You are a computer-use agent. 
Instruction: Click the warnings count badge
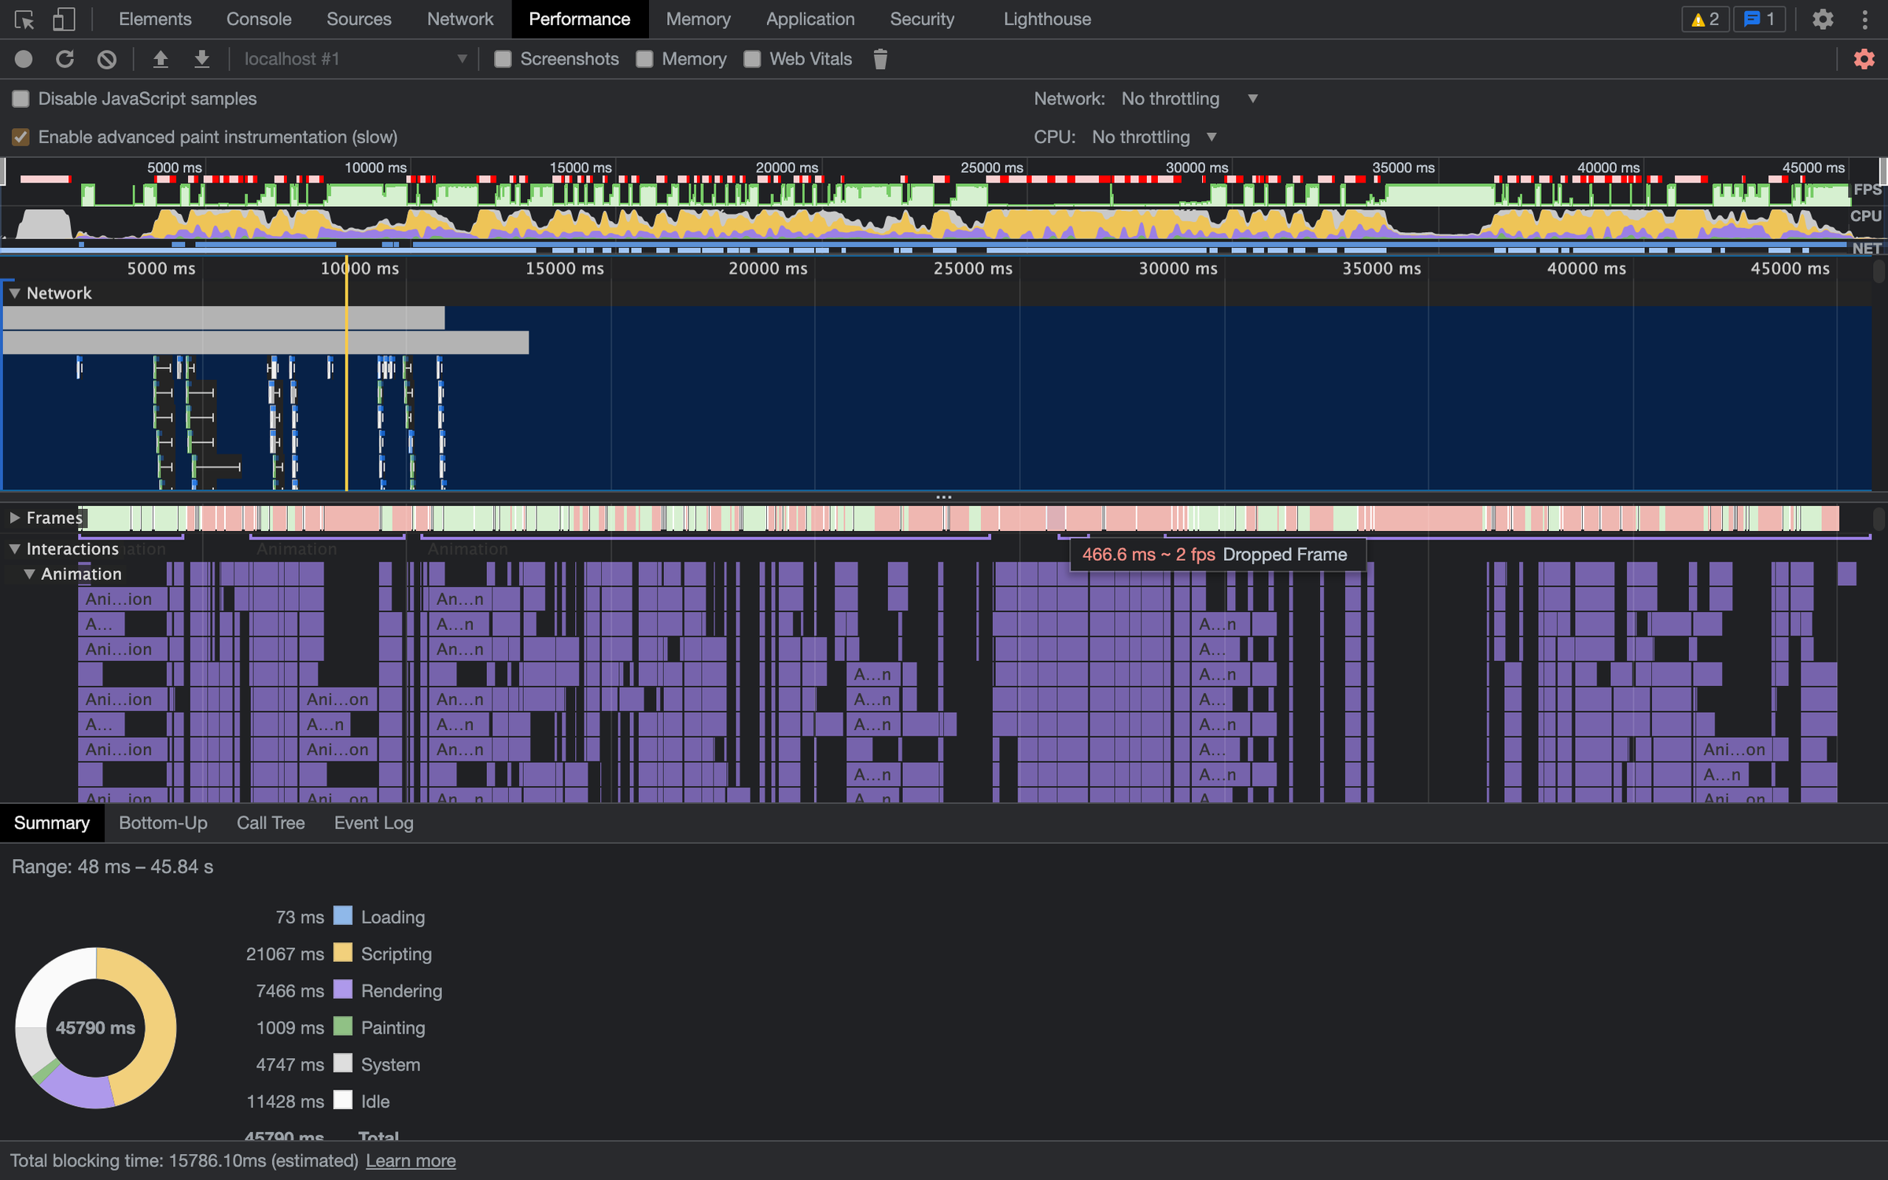[x=1705, y=19]
